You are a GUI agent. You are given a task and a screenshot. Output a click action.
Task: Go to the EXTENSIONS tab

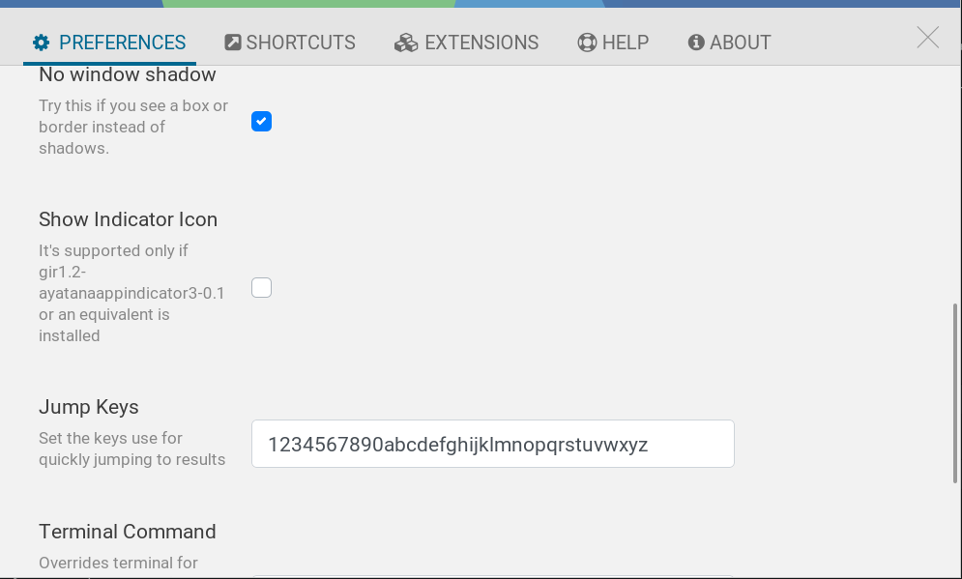(466, 43)
